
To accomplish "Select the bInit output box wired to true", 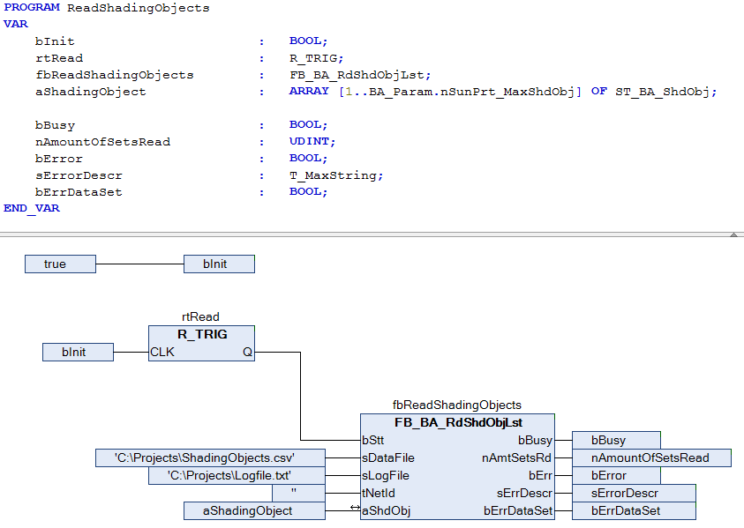I will tap(219, 264).
